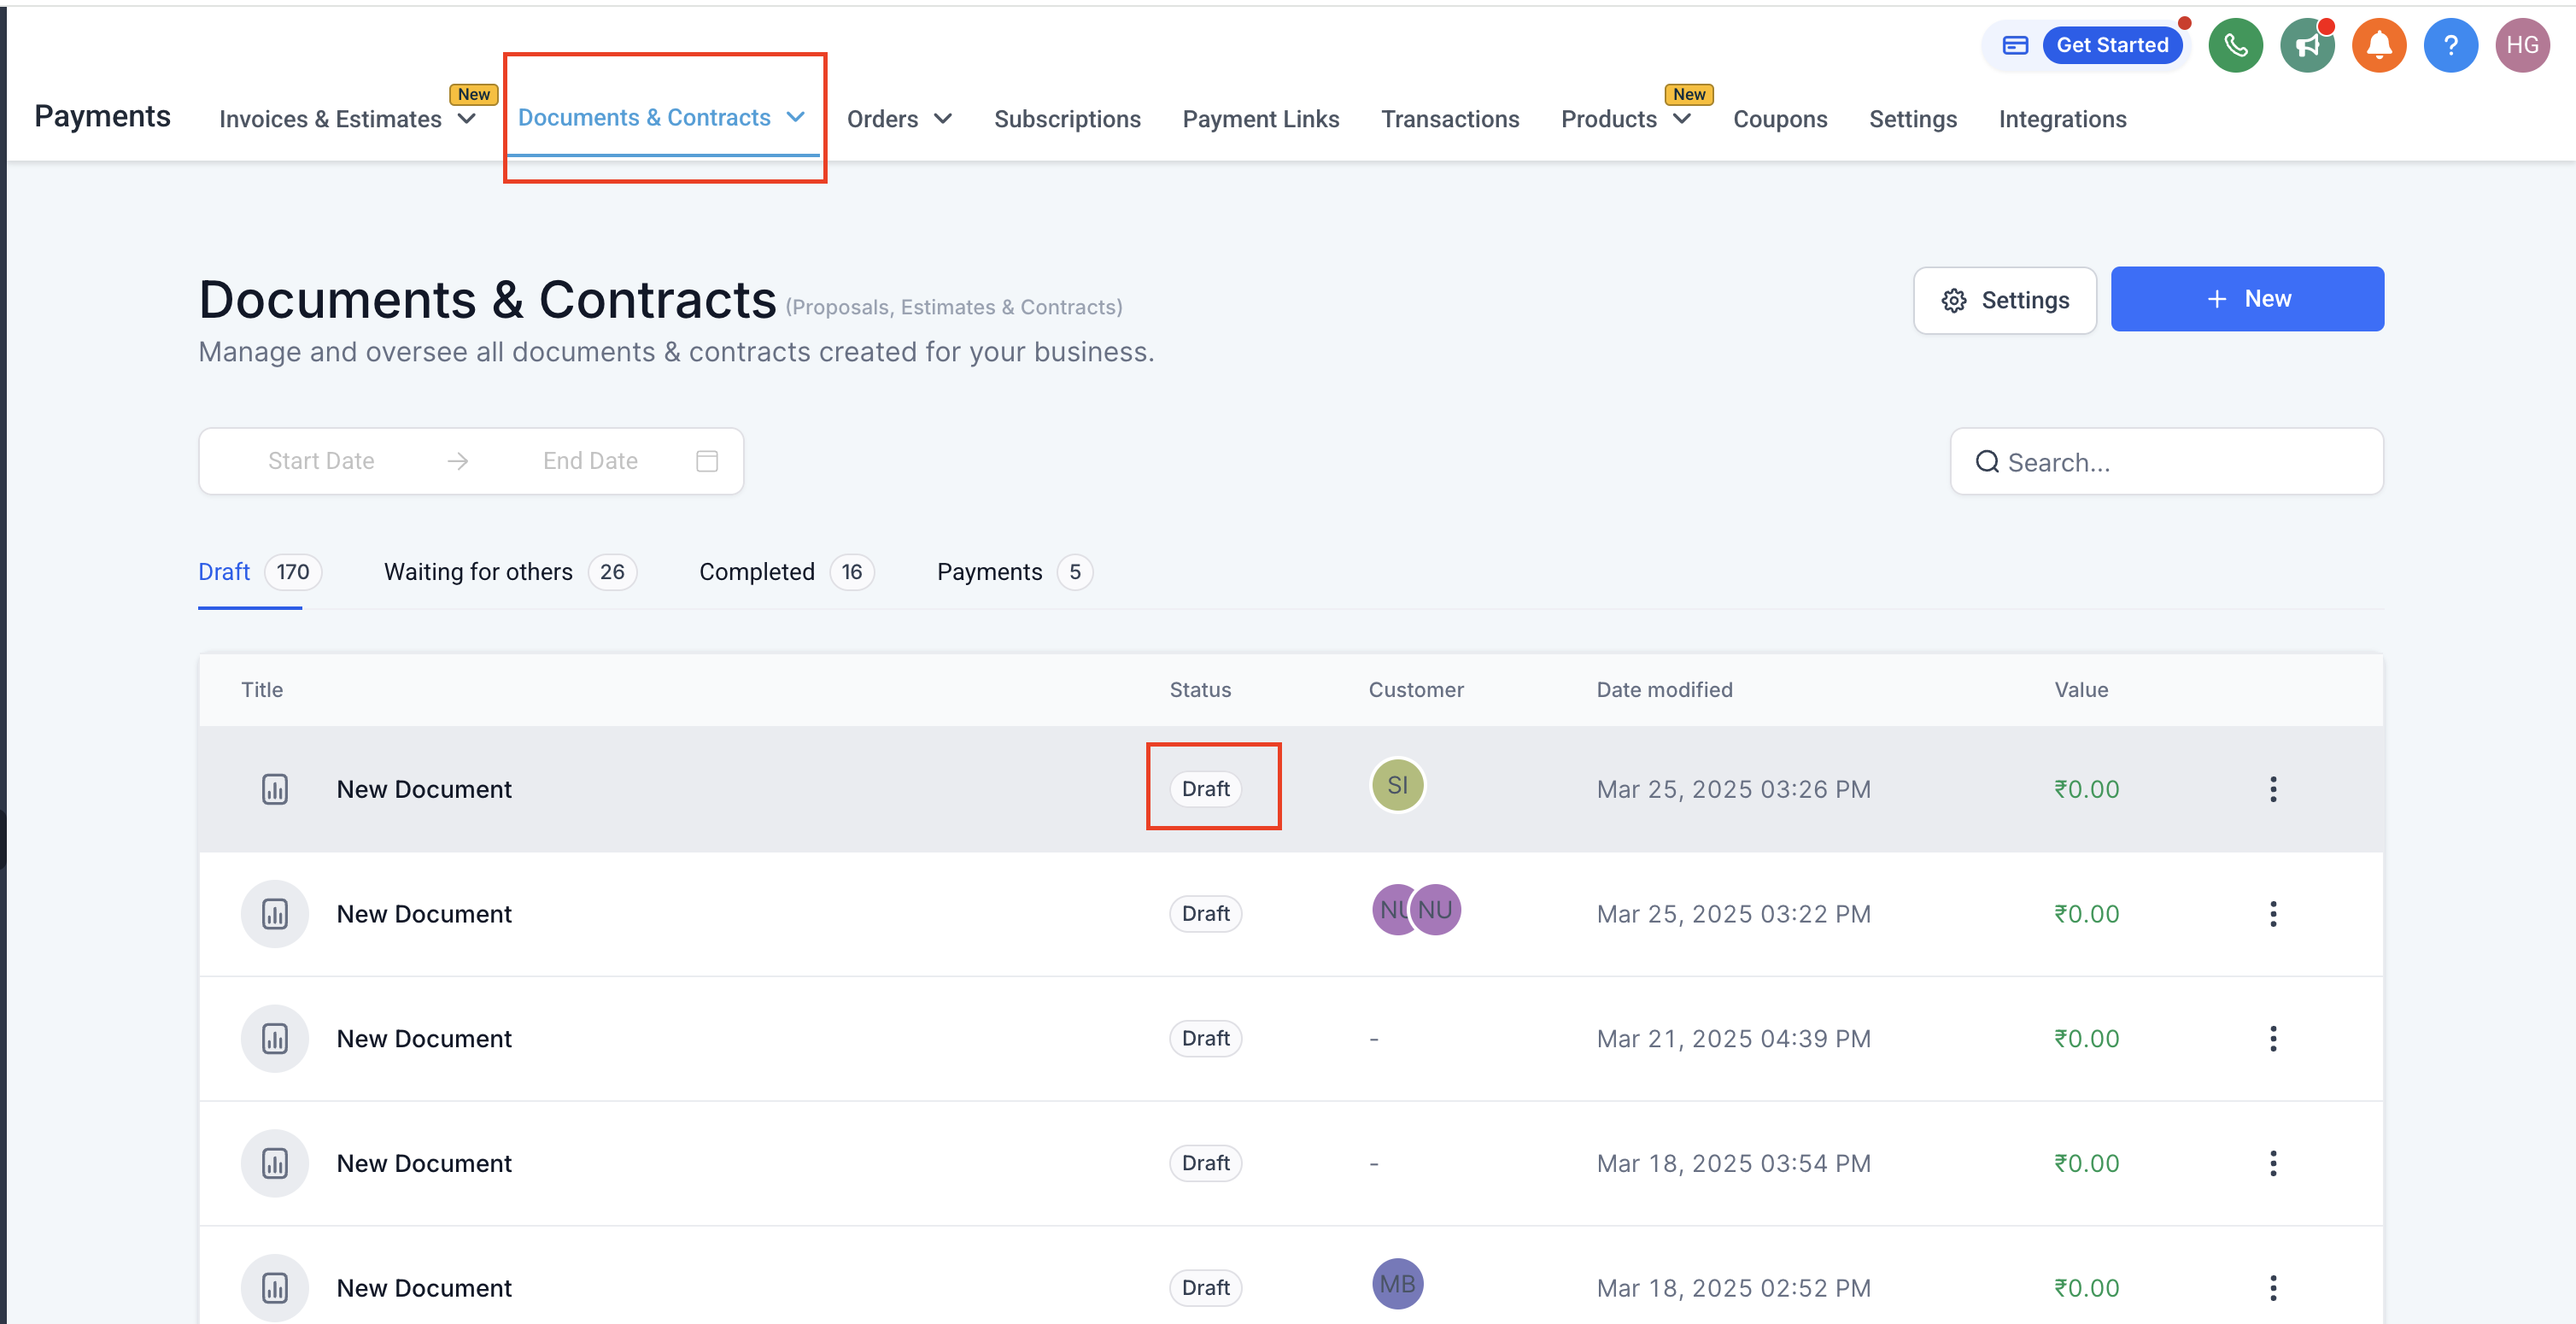Screen dimensions: 2576x1324
Task: Open the HG profile avatar
Action: click(x=2521, y=45)
